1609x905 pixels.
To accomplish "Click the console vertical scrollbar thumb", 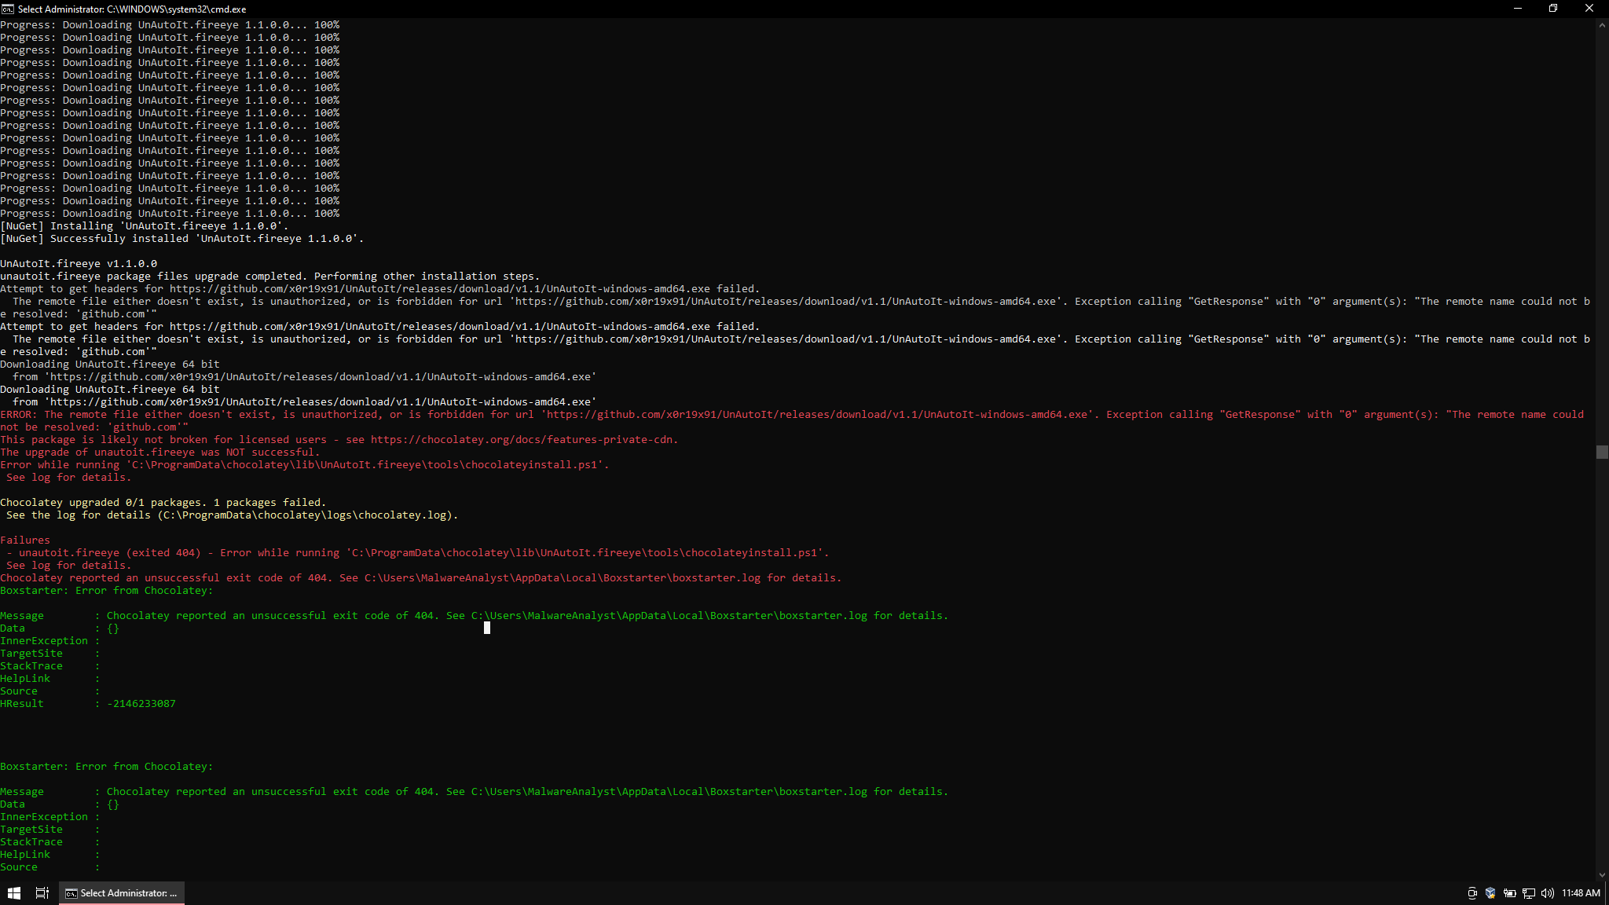I will [1602, 452].
